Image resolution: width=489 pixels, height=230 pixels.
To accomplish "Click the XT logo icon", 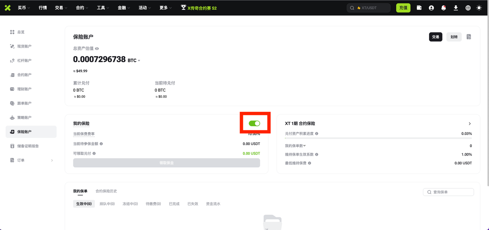I will pyautogui.click(x=8, y=8).
